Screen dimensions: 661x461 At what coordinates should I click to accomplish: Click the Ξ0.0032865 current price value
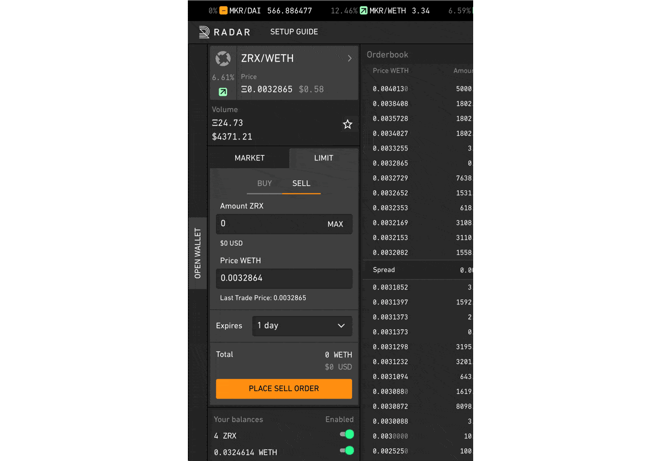267,89
